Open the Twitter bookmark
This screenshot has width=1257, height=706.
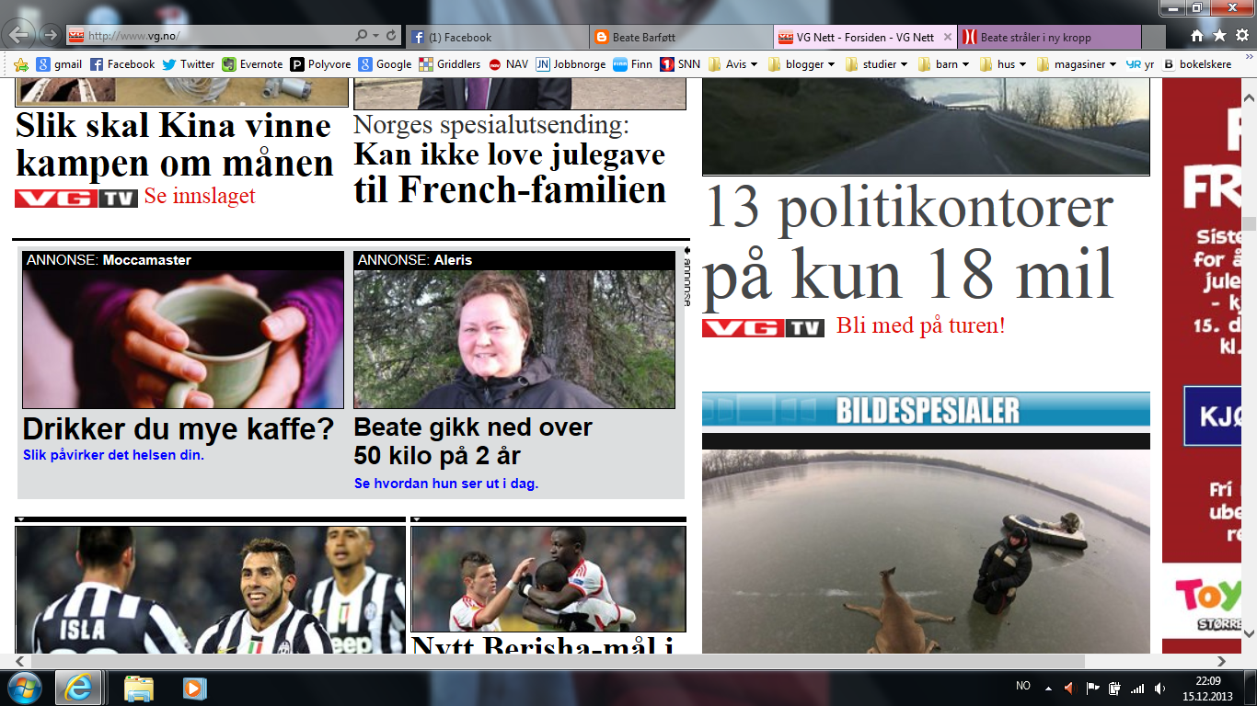pyautogui.click(x=188, y=64)
